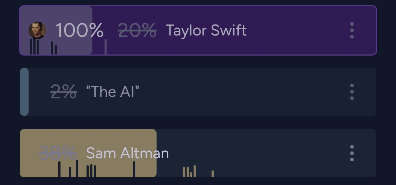This screenshot has height=185, width=396.
Task: Click the lone tick below struck-through 20%
Action: click(x=106, y=47)
